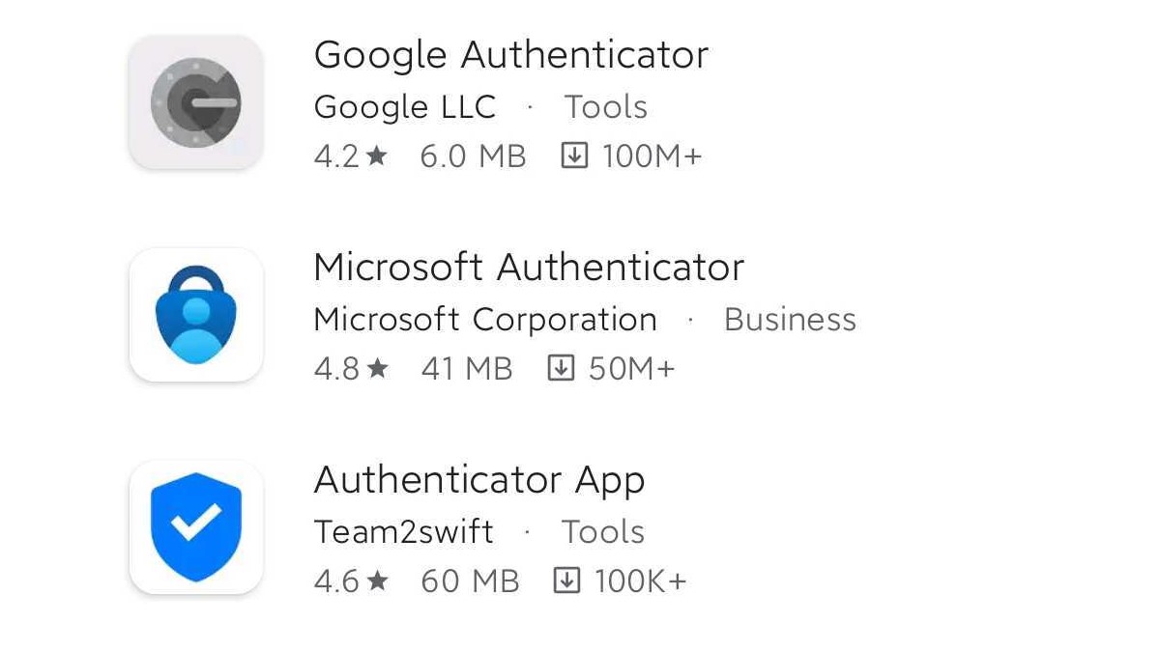Select the Microsoft Corporation developer name
This screenshot has height=652, width=1160.
tap(485, 319)
